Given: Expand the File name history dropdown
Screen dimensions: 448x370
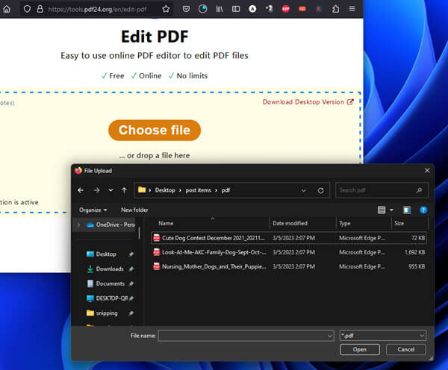Looking at the screenshot, I should coord(330,336).
